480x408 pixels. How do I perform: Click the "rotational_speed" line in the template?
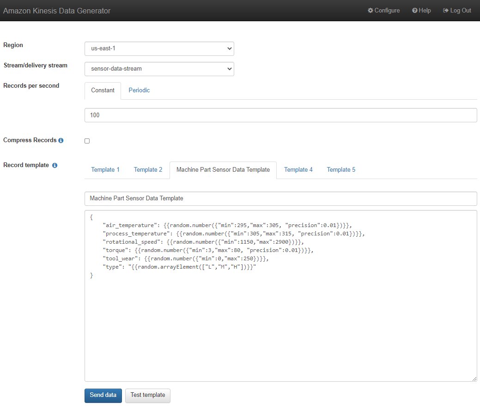click(x=203, y=242)
